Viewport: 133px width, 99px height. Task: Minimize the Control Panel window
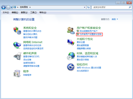coord(118,3)
